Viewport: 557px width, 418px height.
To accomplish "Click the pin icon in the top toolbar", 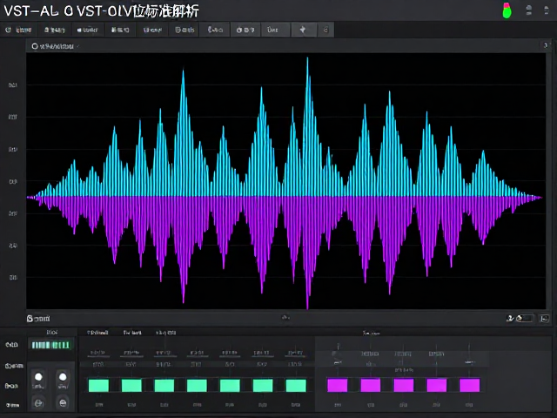I will pos(303,30).
